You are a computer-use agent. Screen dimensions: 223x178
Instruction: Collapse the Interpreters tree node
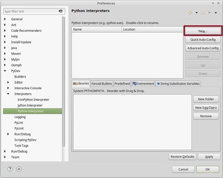pyautogui.click(x=8, y=94)
